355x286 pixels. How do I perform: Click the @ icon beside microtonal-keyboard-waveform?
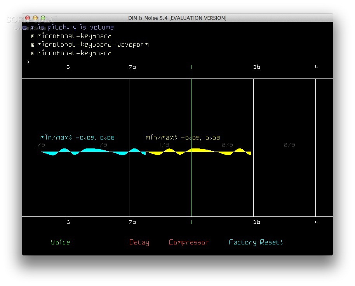(x=33, y=45)
